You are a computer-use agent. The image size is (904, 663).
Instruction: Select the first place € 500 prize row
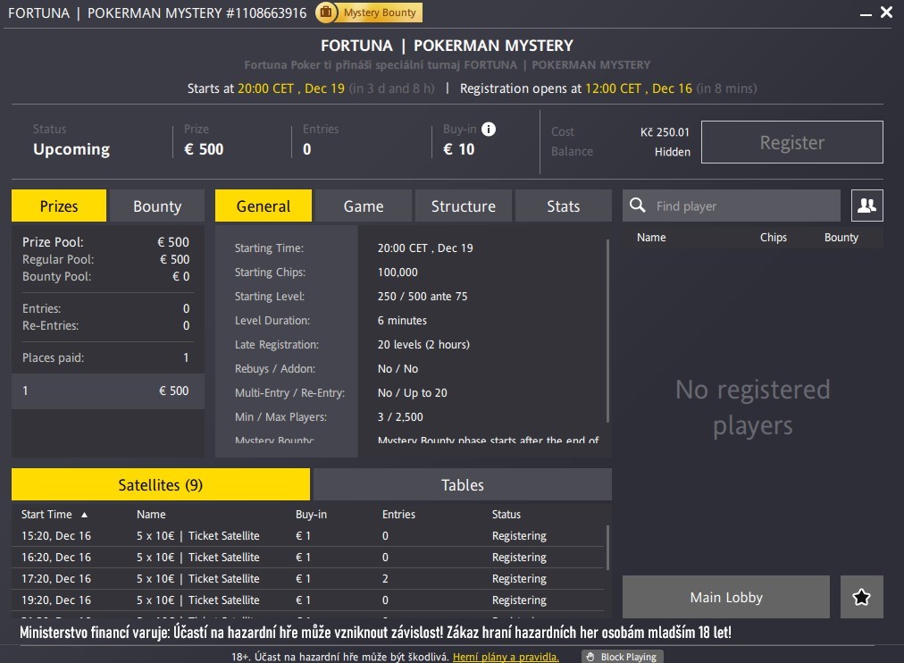tap(108, 390)
